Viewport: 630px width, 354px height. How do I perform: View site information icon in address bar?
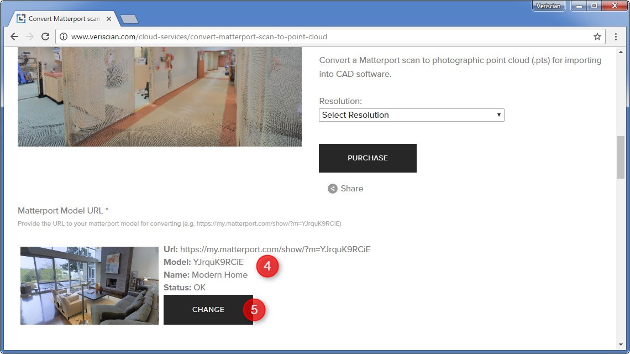pos(63,37)
